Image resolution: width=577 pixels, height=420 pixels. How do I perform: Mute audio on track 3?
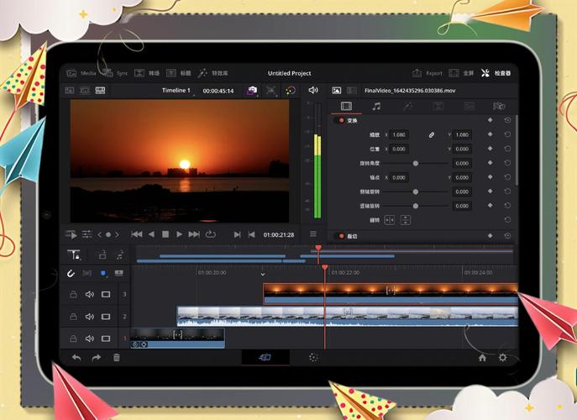coord(90,294)
